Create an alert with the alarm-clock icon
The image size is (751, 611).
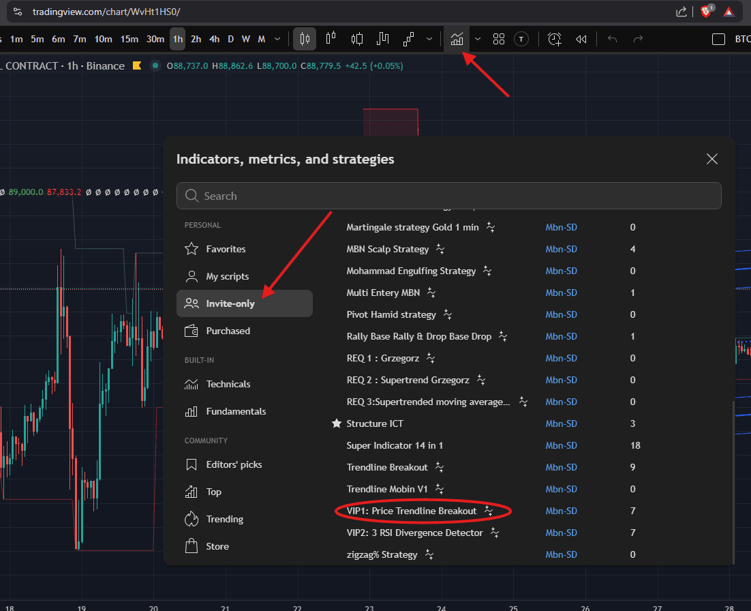[x=555, y=39]
